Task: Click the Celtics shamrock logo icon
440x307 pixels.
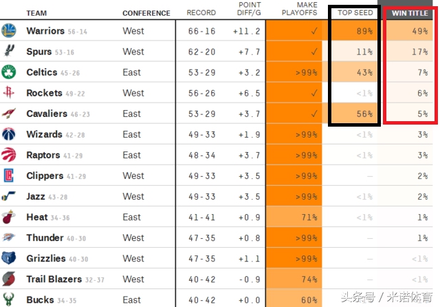Action: pos(9,72)
